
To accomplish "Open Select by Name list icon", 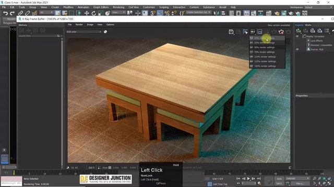I will (65, 13).
